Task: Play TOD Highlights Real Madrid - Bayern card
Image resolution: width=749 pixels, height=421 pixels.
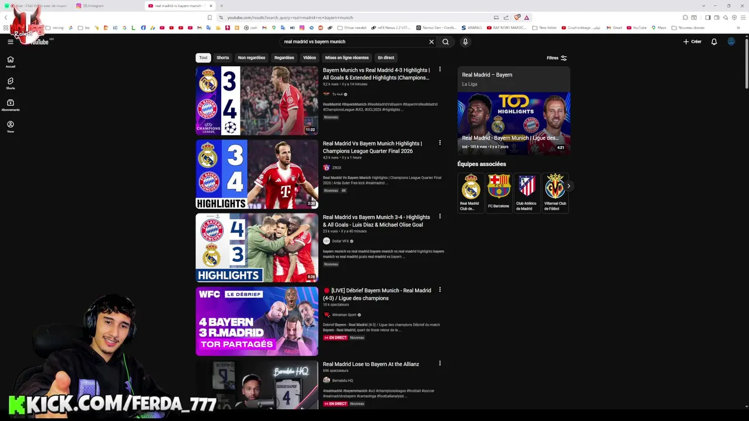Action: [x=514, y=123]
